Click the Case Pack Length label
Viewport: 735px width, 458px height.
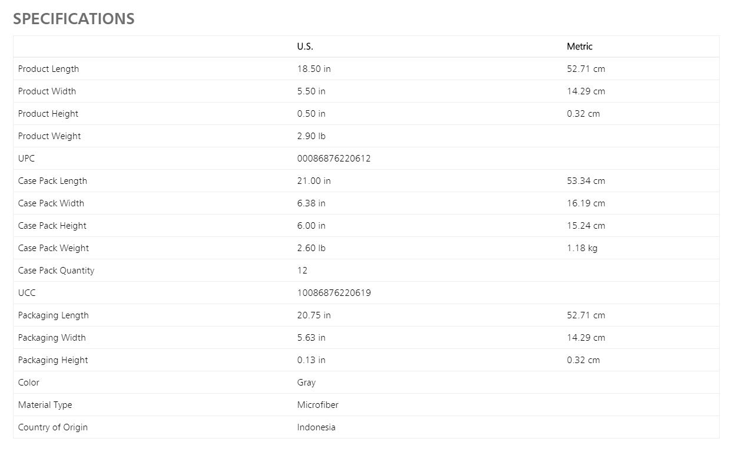click(x=52, y=181)
